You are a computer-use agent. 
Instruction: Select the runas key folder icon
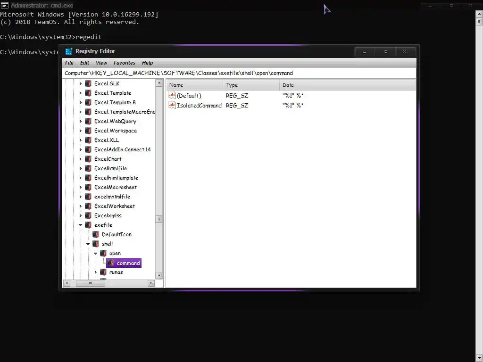coord(103,272)
